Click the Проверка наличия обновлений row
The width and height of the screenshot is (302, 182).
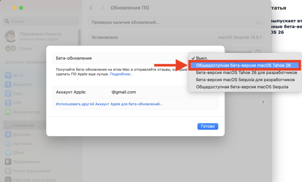(x=176, y=22)
